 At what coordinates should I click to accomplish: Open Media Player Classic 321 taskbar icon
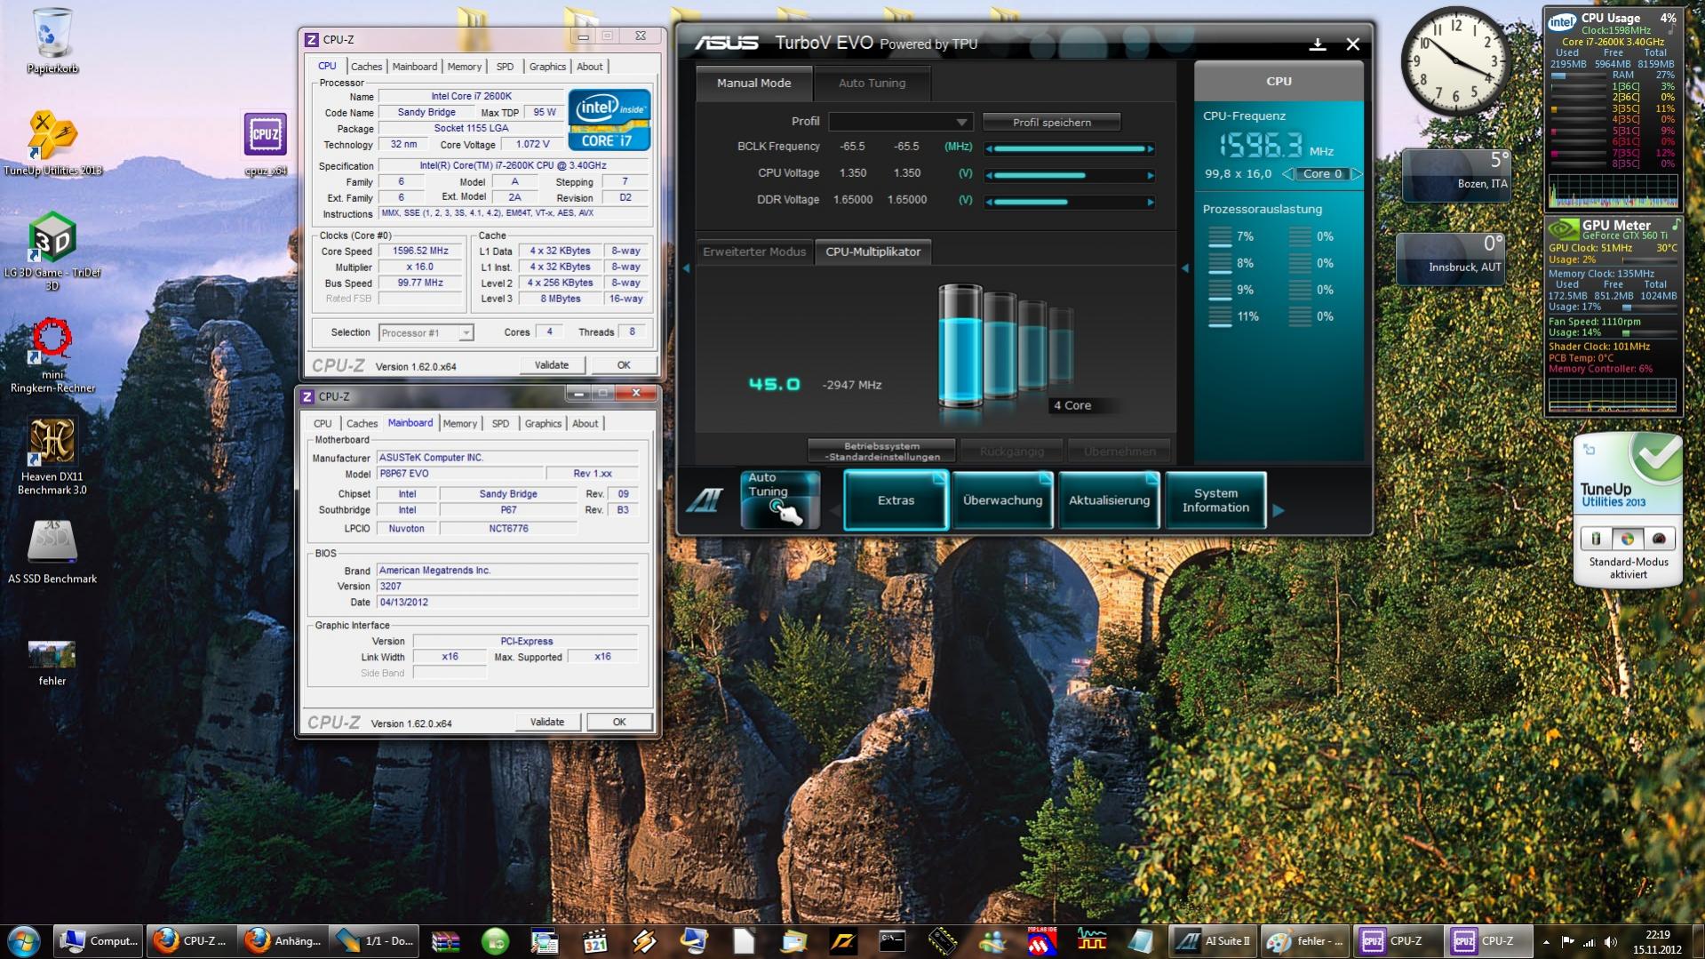594,941
